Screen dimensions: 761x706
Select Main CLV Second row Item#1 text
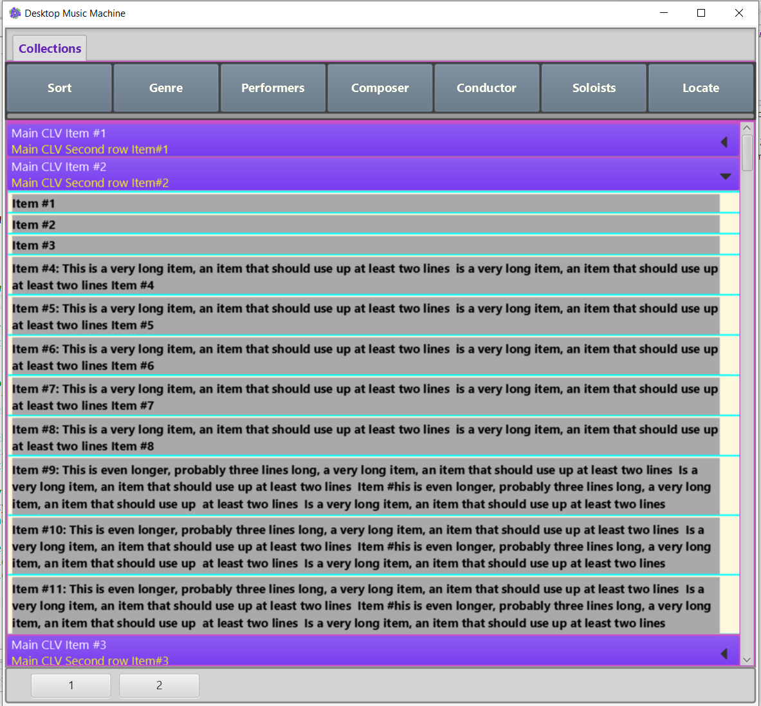[90, 149]
